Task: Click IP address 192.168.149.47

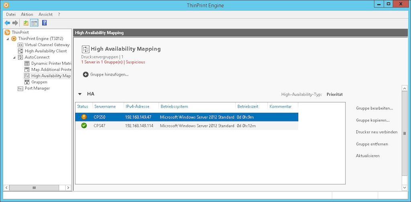Action: pyautogui.click(x=138, y=117)
